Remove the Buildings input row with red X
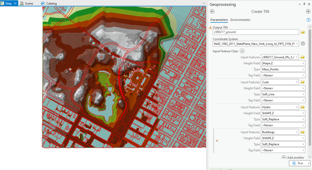312x170 pixels. [x=217, y=141]
